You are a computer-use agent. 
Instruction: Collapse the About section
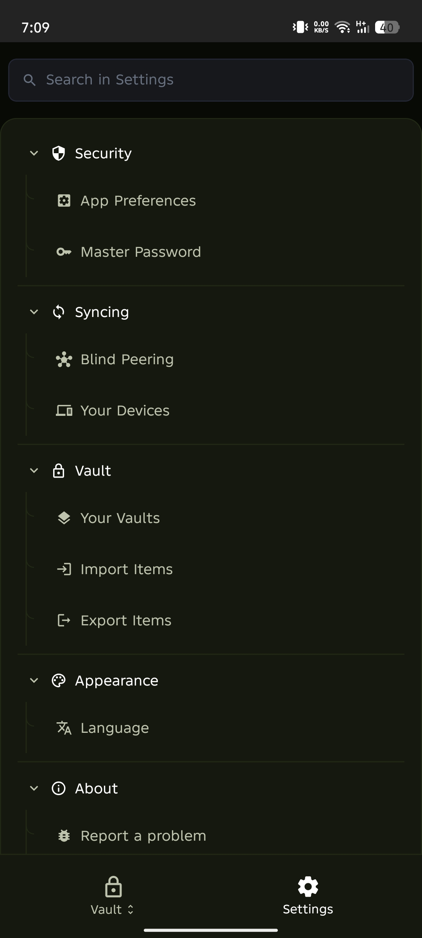point(34,788)
